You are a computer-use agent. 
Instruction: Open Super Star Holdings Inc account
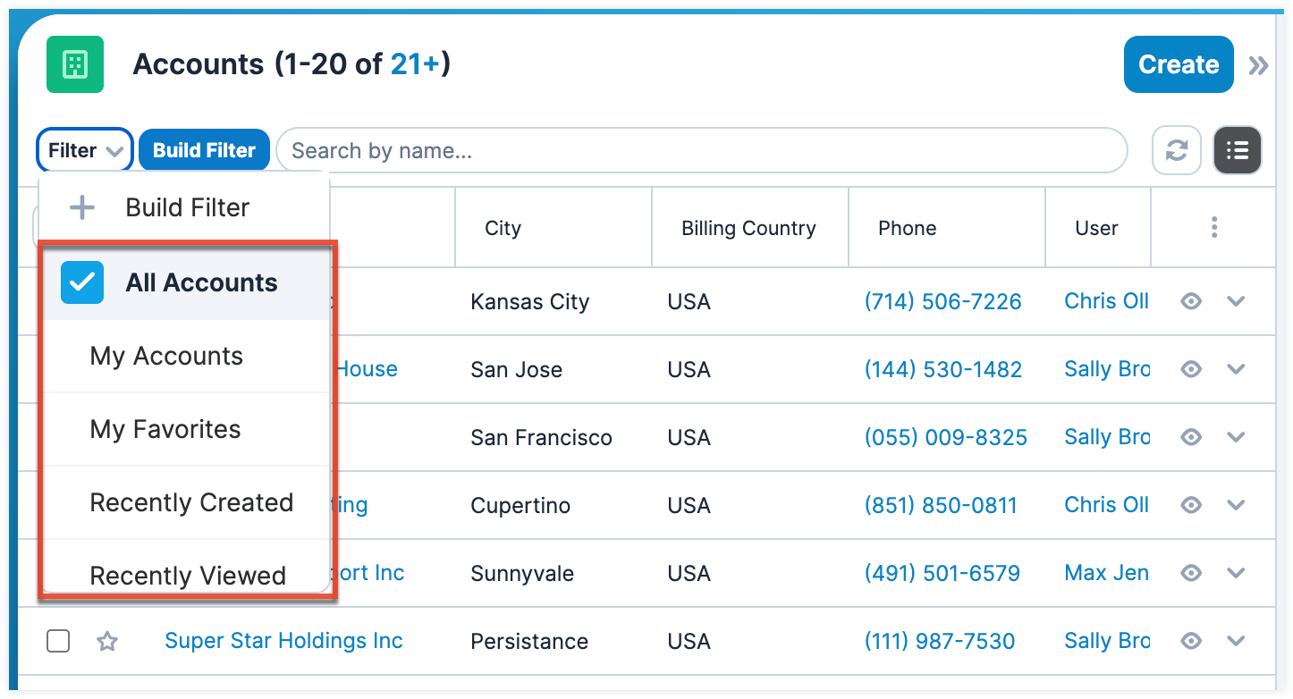283,641
